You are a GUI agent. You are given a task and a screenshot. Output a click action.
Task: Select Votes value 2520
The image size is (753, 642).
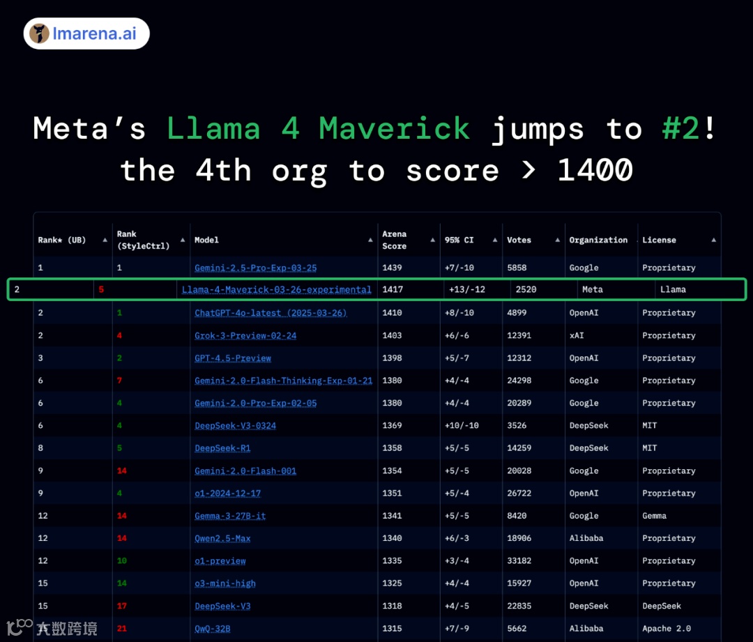point(526,289)
